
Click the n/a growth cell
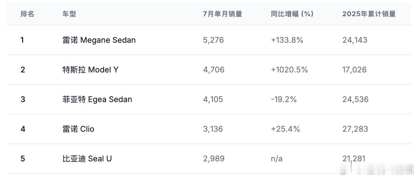[x=277, y=159]
